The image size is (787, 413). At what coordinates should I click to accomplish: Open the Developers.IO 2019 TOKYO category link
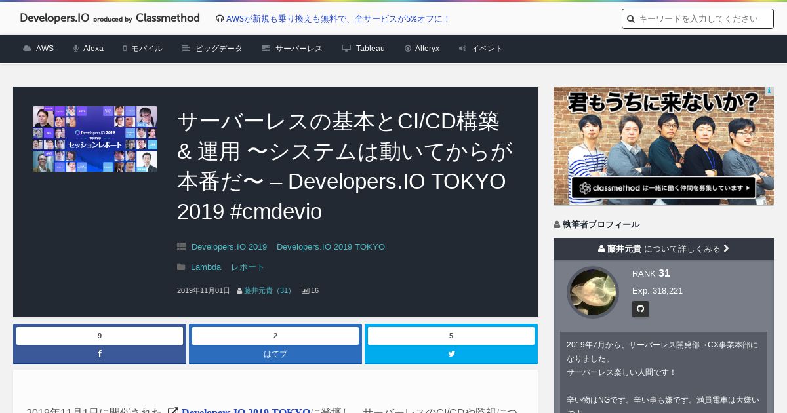[331, 247]
